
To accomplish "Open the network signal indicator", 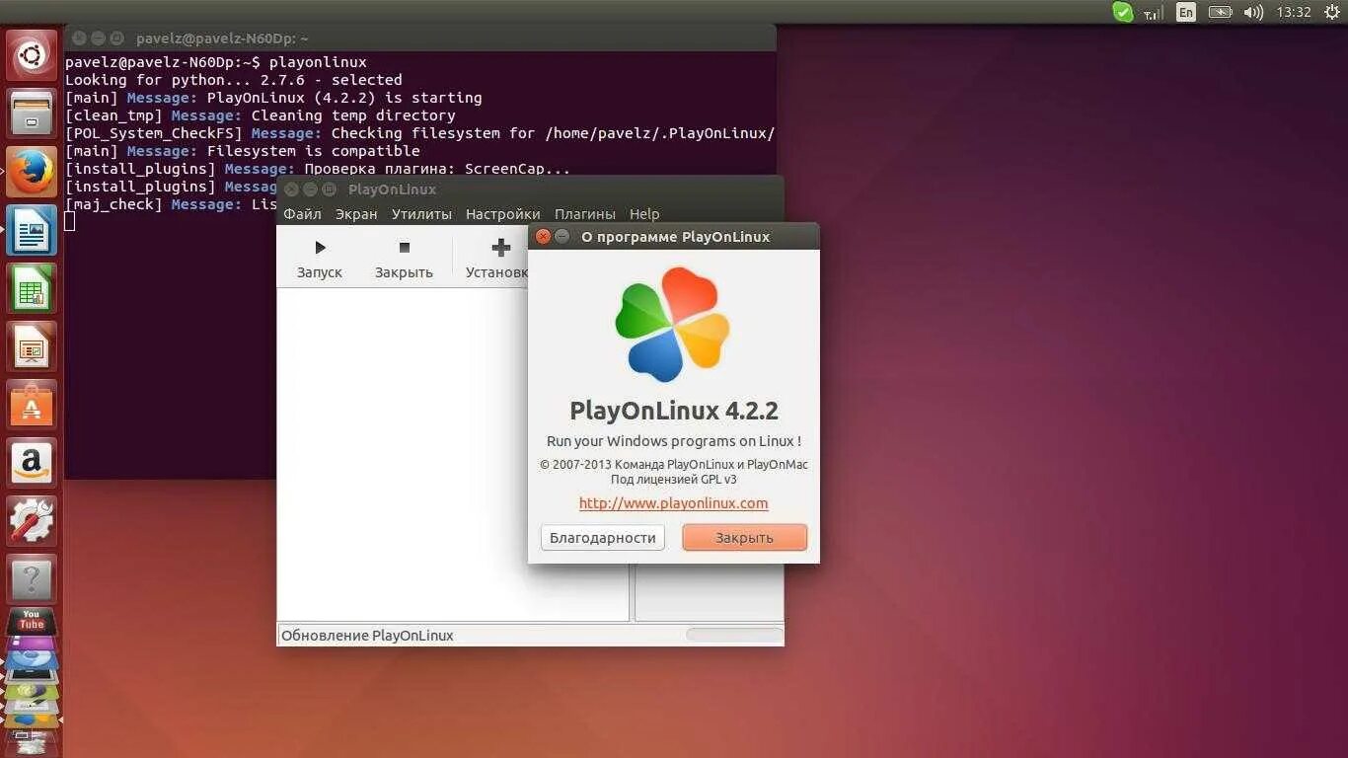I will tap(1153, 12).
